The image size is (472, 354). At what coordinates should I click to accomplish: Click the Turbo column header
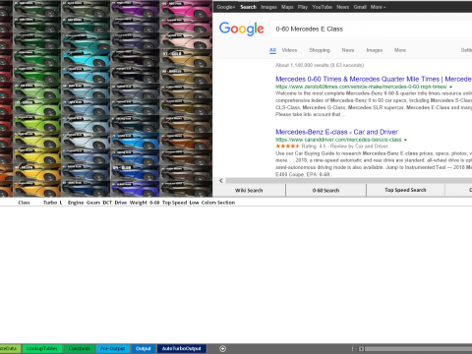click(x=50, y=203)
